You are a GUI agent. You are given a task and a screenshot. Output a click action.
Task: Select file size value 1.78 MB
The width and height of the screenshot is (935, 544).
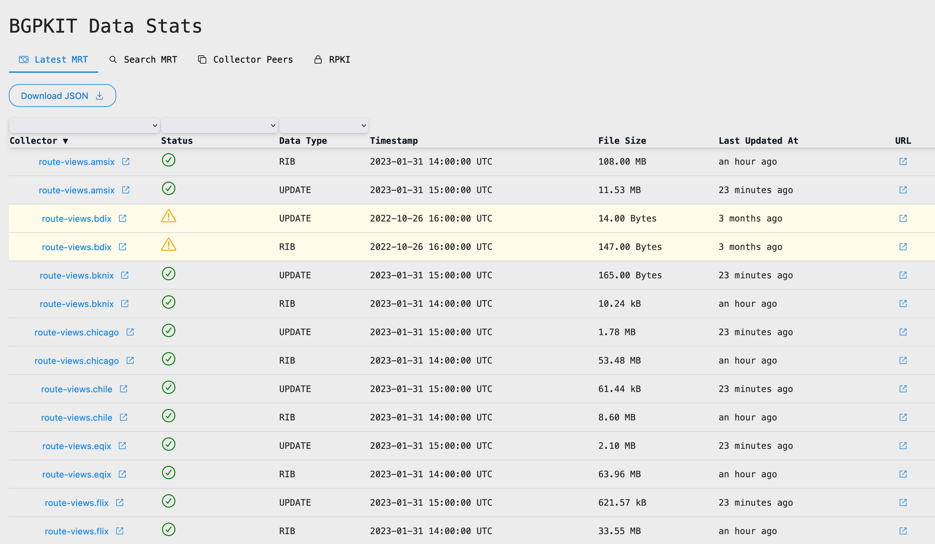(617, 332)
